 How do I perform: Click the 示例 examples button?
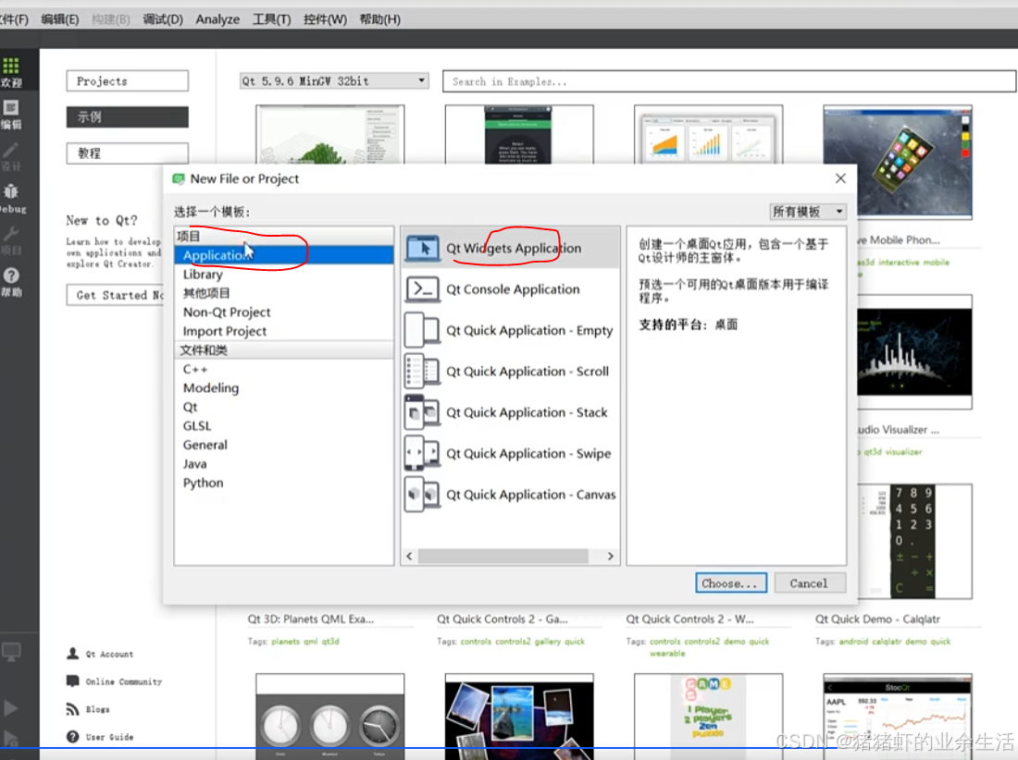click(x=128, y=116)
